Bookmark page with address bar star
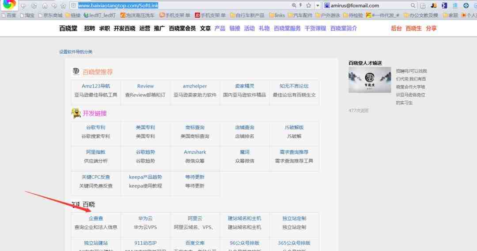This screenshot has width=477, height=251. pos(308,5)
